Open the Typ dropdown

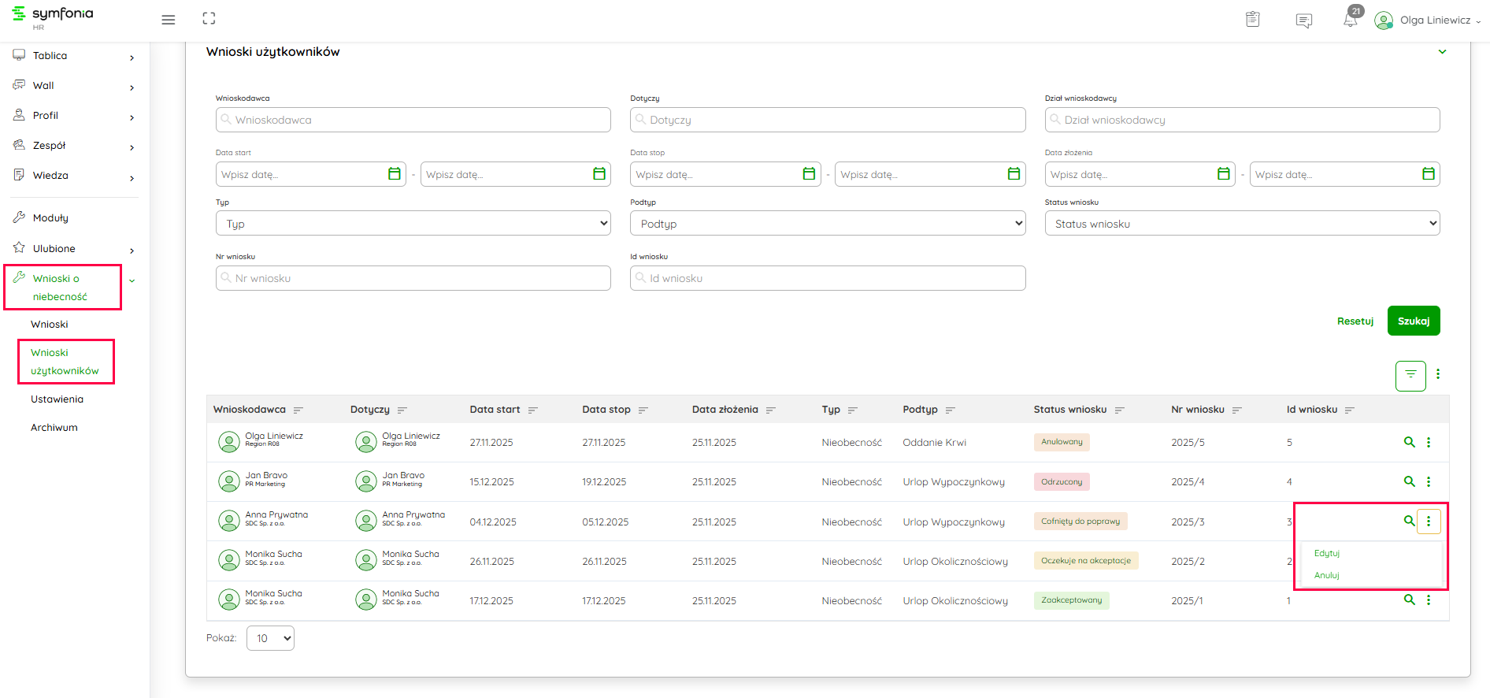(413, 224)
